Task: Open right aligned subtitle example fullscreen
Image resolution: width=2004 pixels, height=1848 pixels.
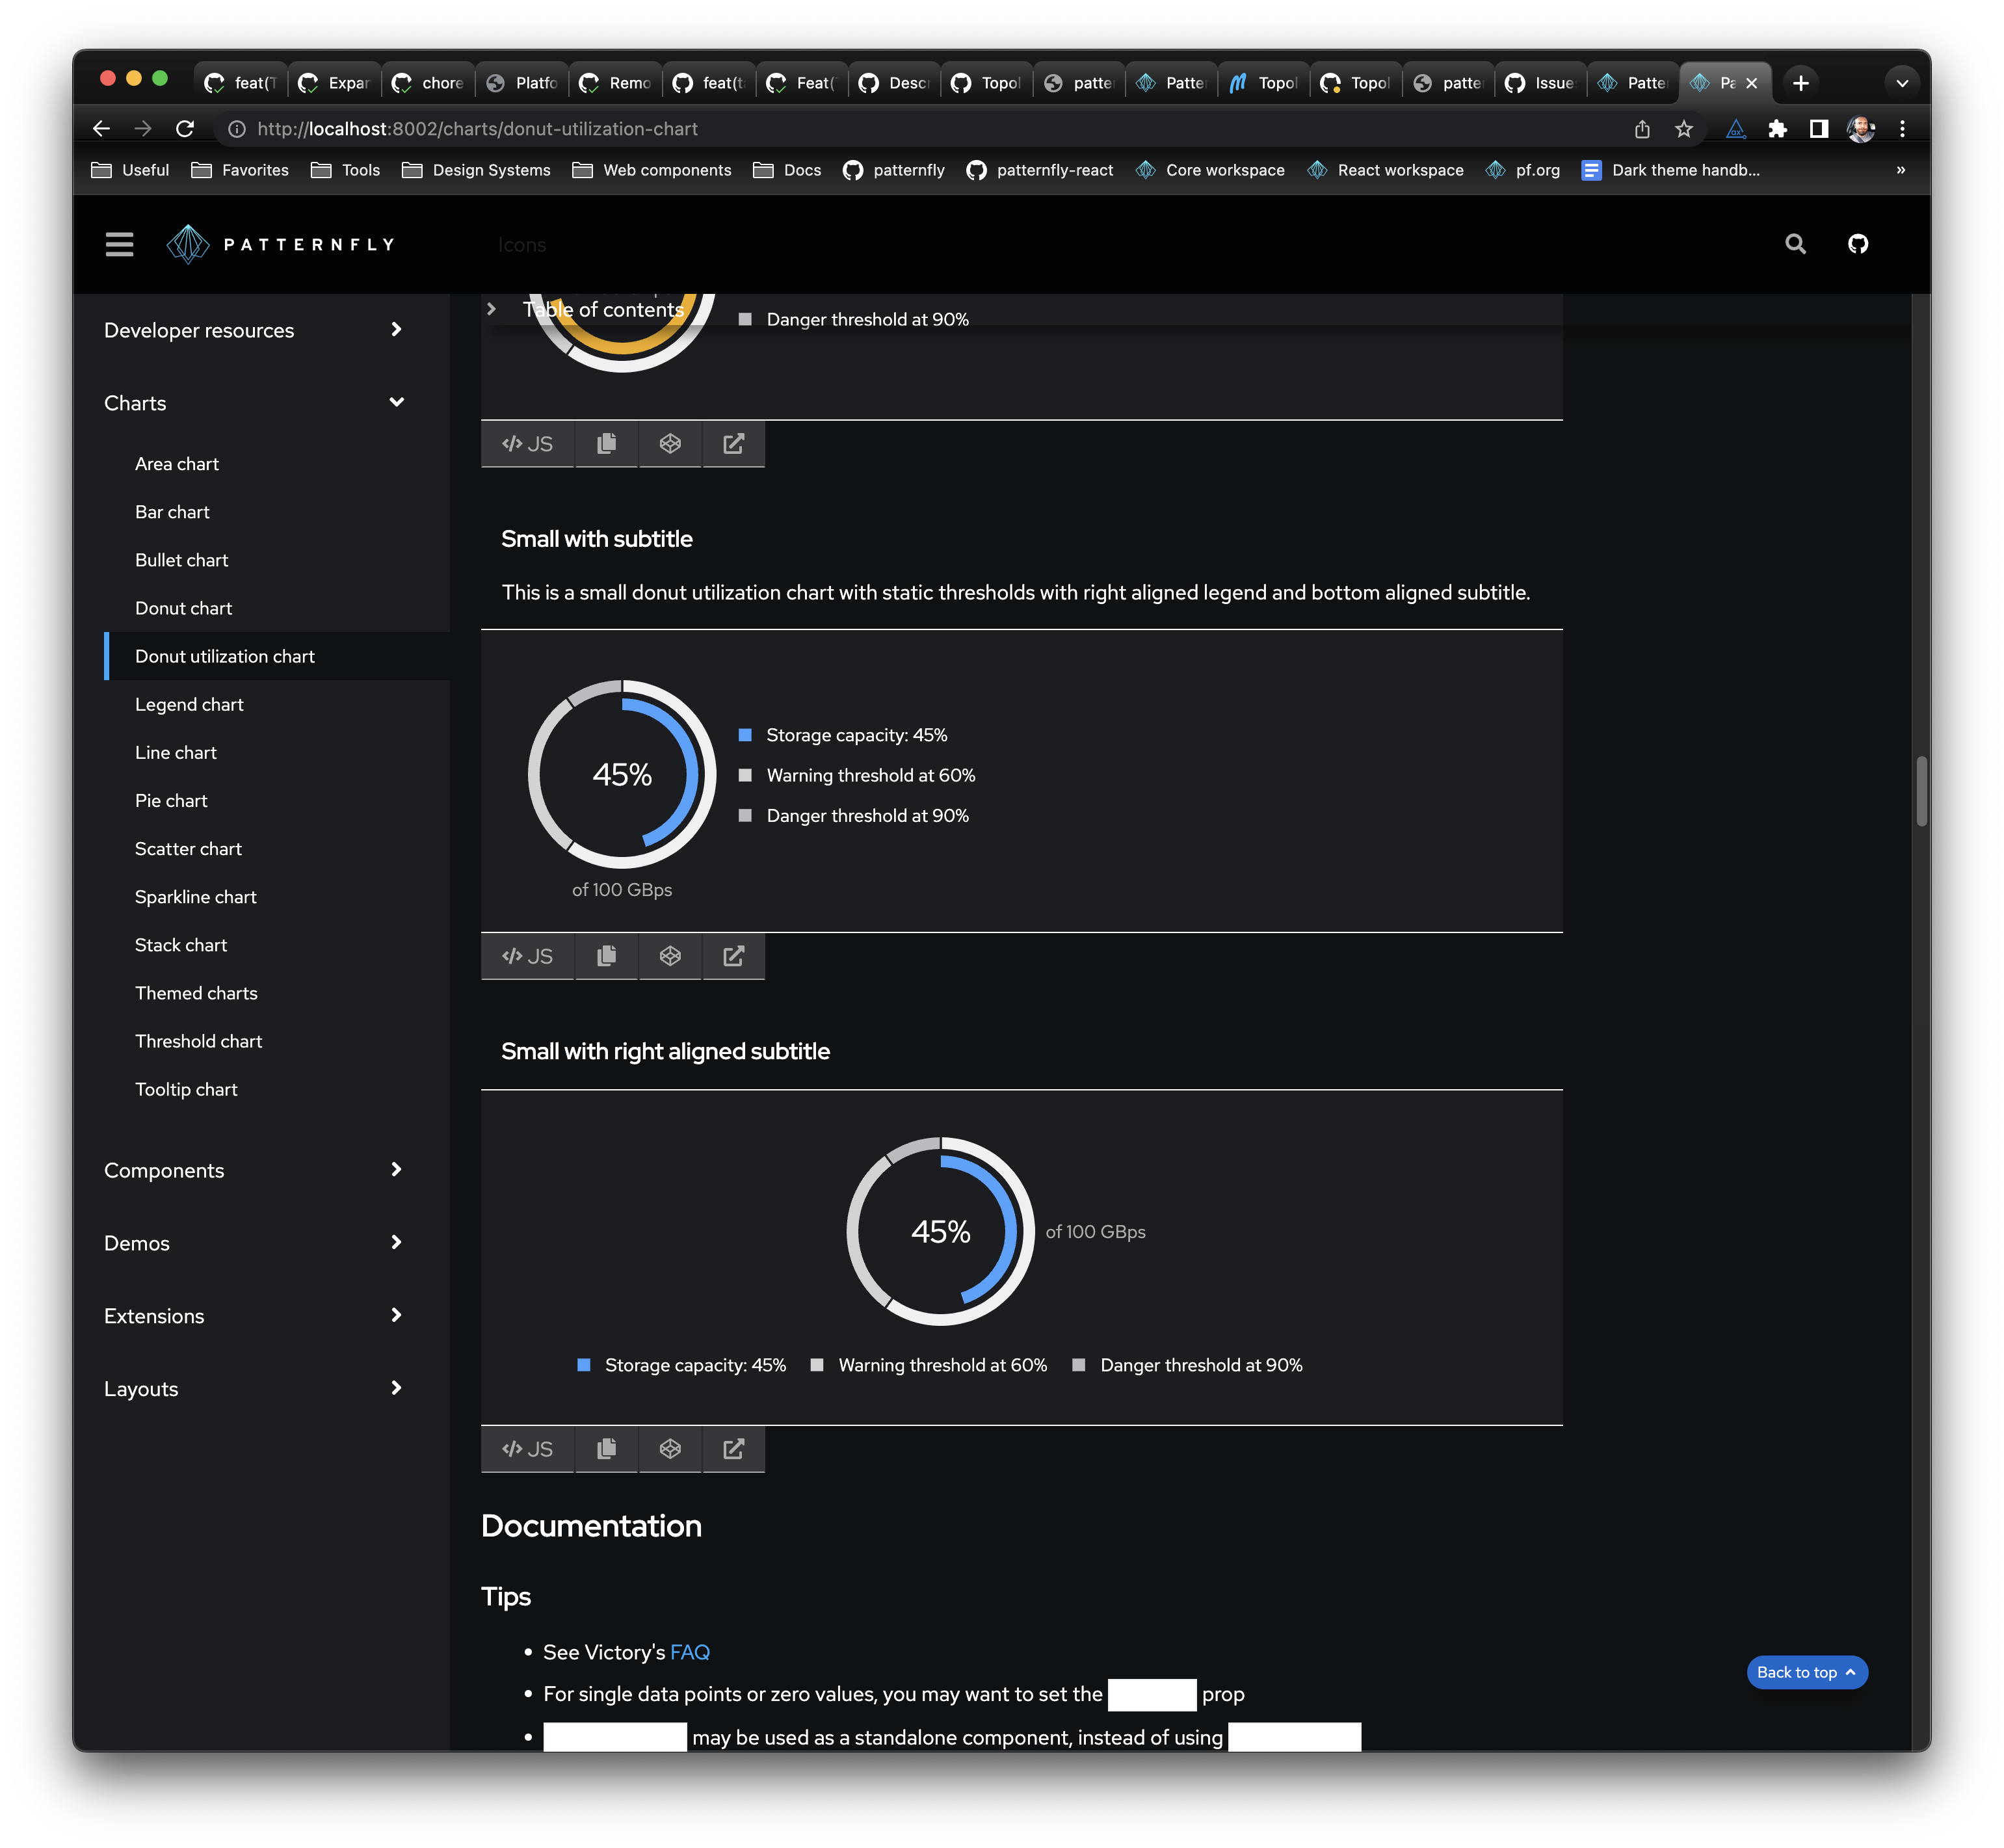Action: [733, 1449]
